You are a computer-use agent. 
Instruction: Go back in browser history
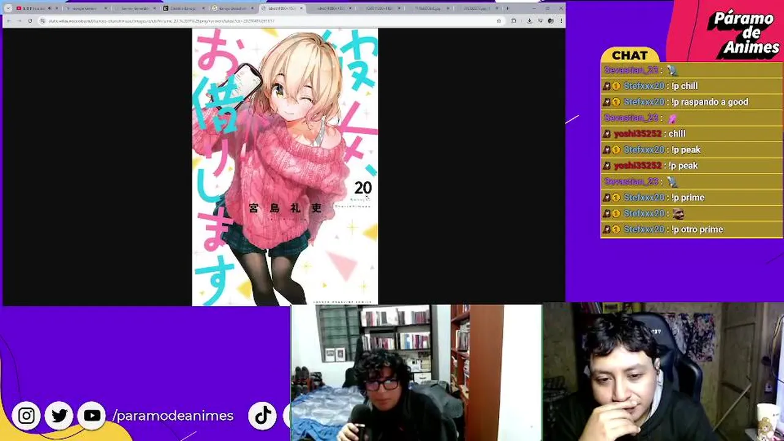point(9,21)
